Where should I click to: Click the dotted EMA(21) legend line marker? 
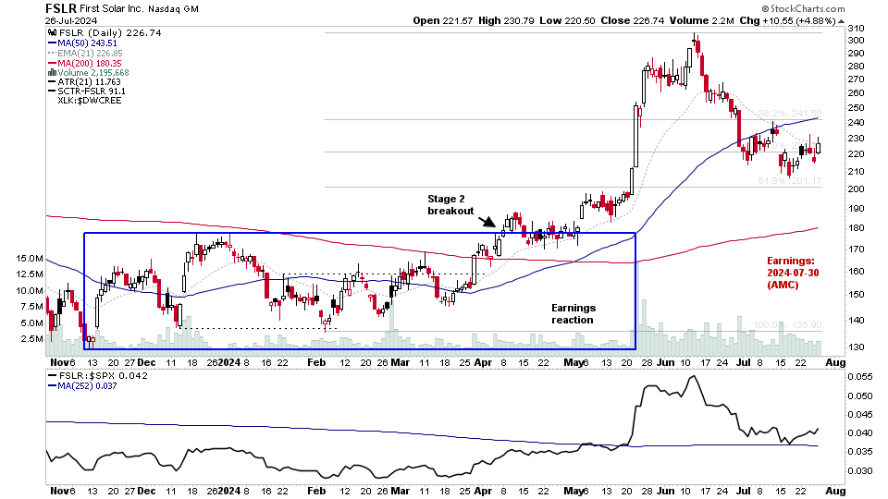coord(52,54)
